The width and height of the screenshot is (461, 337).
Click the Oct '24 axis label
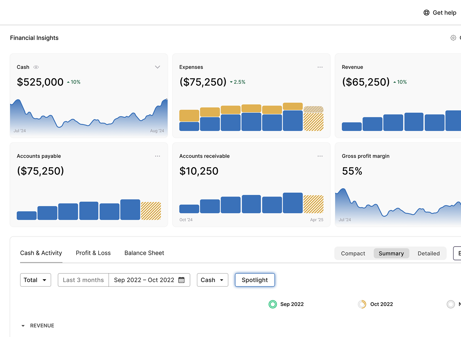[186, 220]
